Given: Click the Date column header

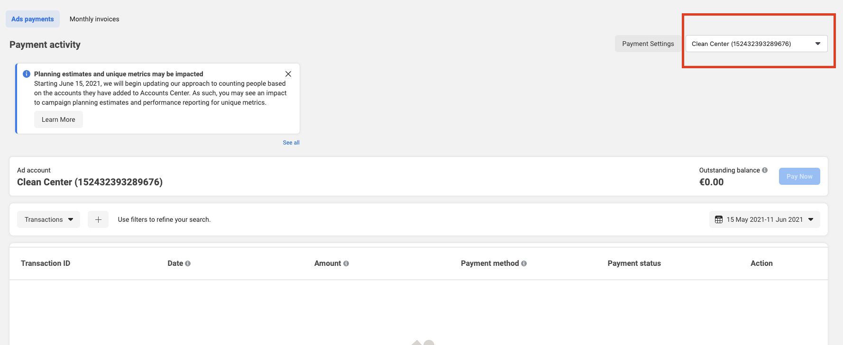Looking at the screenshot, I should point(175,263).
